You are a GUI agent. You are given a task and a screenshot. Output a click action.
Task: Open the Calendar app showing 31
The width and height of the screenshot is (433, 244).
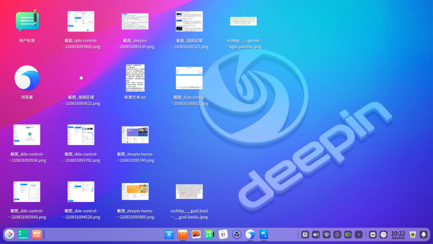[x=223, y=234]
